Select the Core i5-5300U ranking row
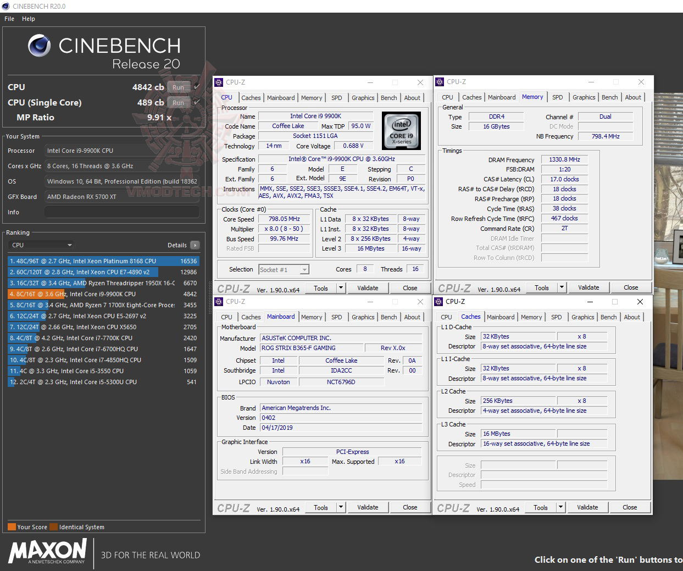The width and height of the screenshot is (683, 571). coord(103,382)
